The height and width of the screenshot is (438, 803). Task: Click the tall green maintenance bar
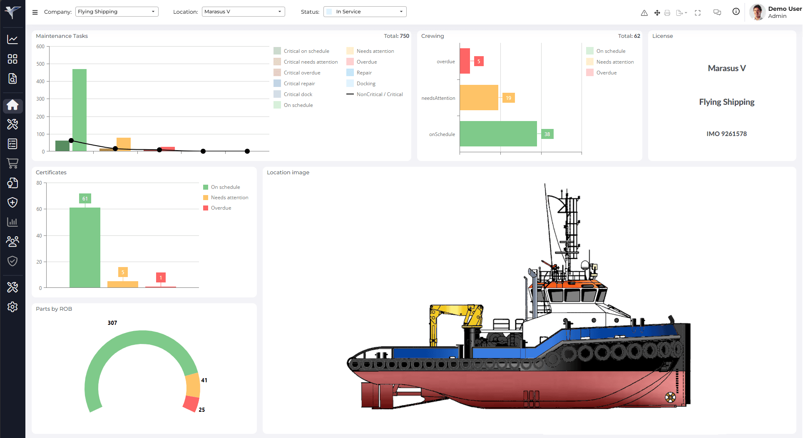click(80, 110)
